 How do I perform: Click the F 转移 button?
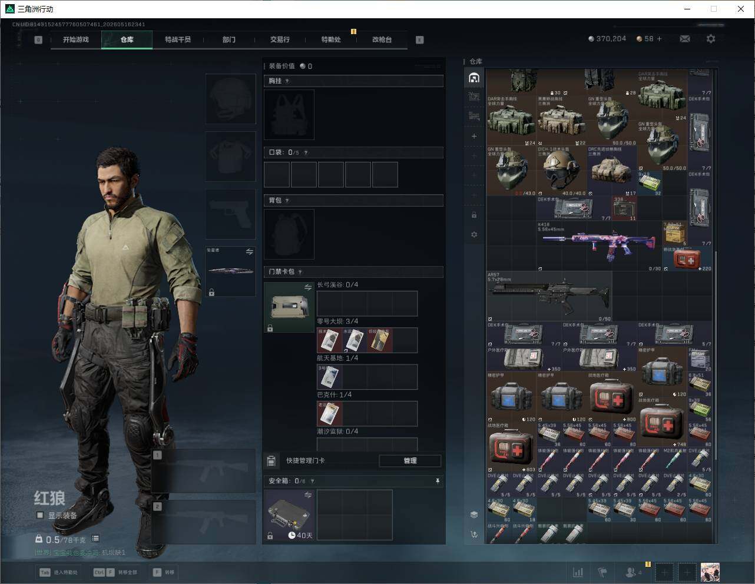[164, 572]
